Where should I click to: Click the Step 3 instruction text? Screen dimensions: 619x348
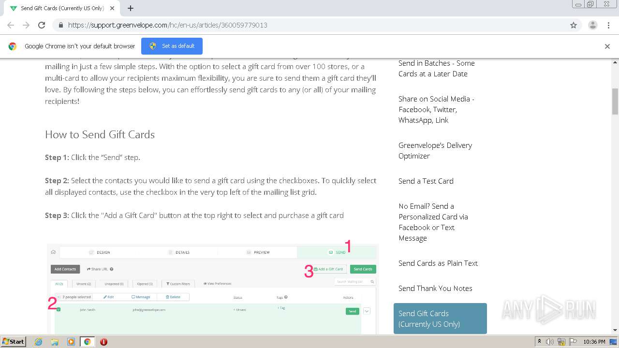[x=194, y=215]
